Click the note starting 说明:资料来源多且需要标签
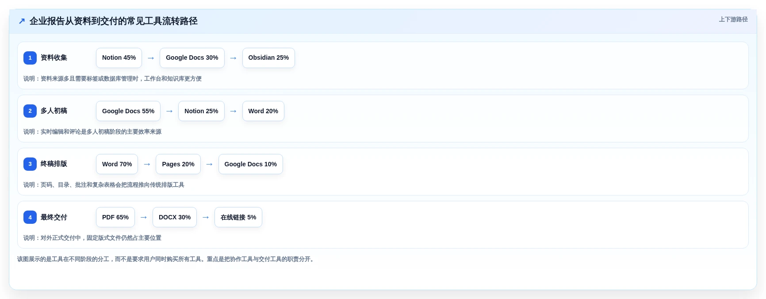The height and width of the screenshot is (299, 766). (112, 79)
